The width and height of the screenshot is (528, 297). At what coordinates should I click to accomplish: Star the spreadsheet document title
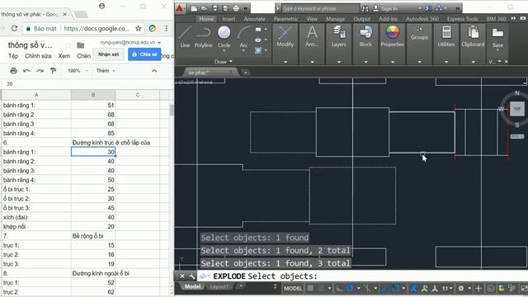tap(68, 45)
